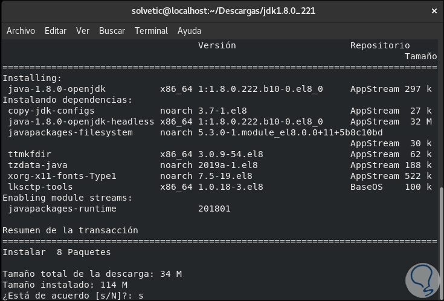Click the Versión column header
The width and height of the screenshot is (444, 301).
(x=217, y=45)
